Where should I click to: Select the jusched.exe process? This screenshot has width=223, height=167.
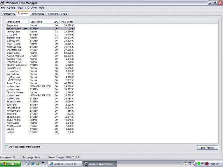(40, 74)
